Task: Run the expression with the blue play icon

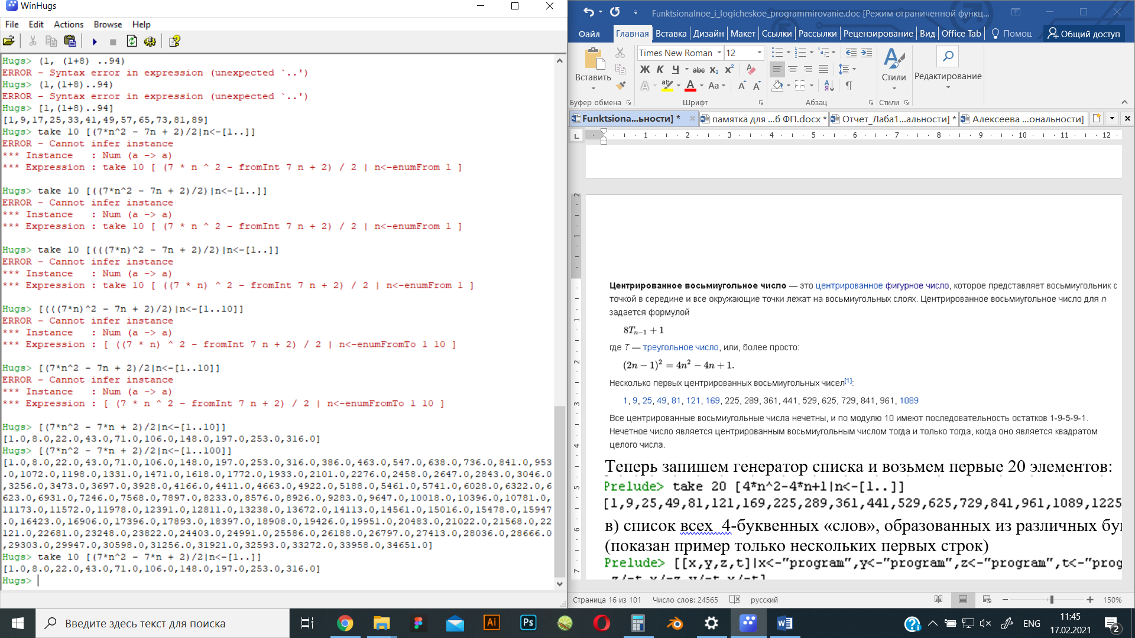Action: click(95, 41)
